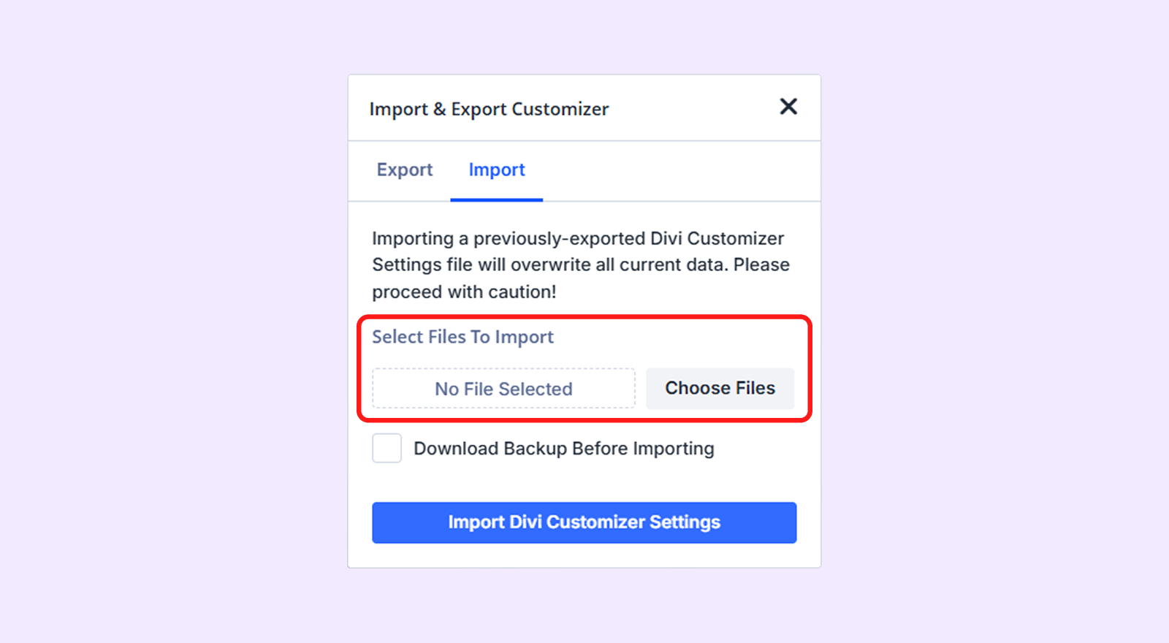Switch to the Export tab
Screen dimensions: 1169x643
click(x=405, y=170)
